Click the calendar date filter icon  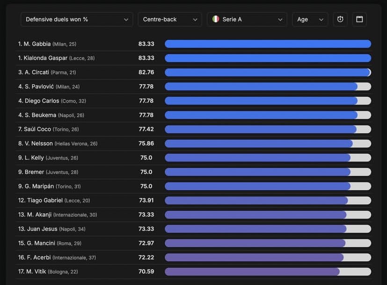pyautogui.click(x=359, y=19)
